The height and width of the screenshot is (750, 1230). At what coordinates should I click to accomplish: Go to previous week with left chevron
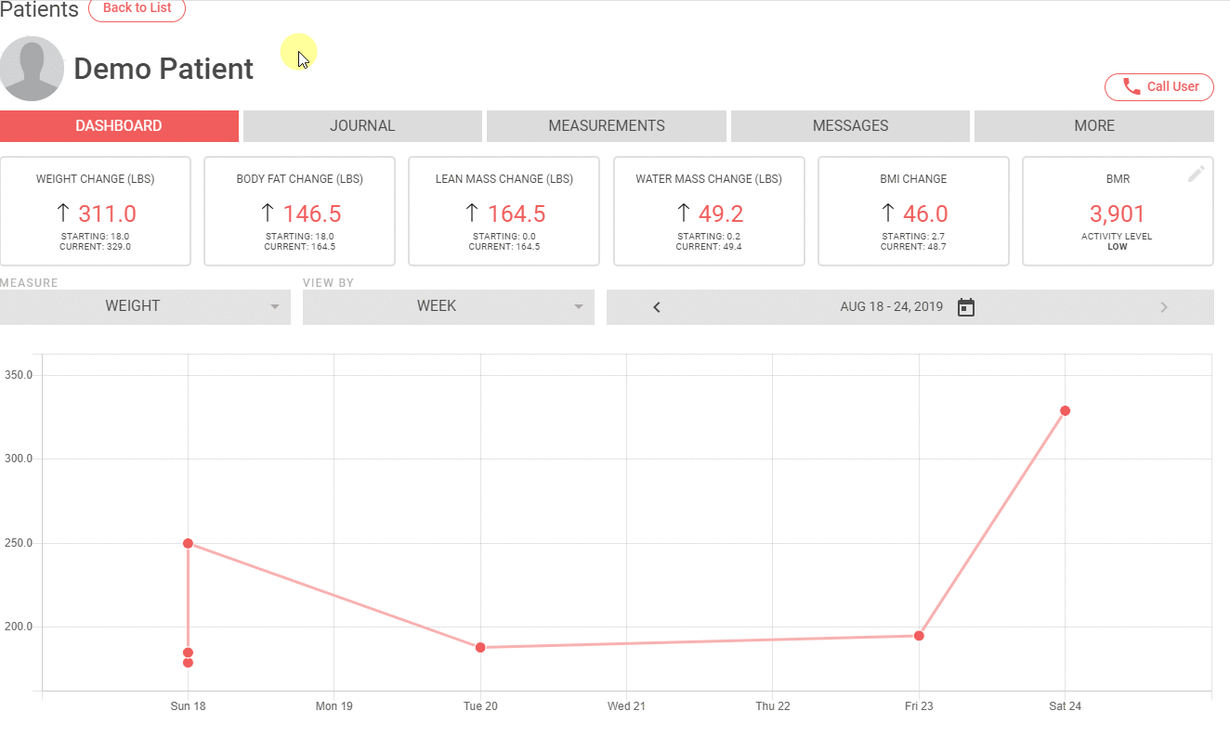pyautogui.click(x=657, y=307)
